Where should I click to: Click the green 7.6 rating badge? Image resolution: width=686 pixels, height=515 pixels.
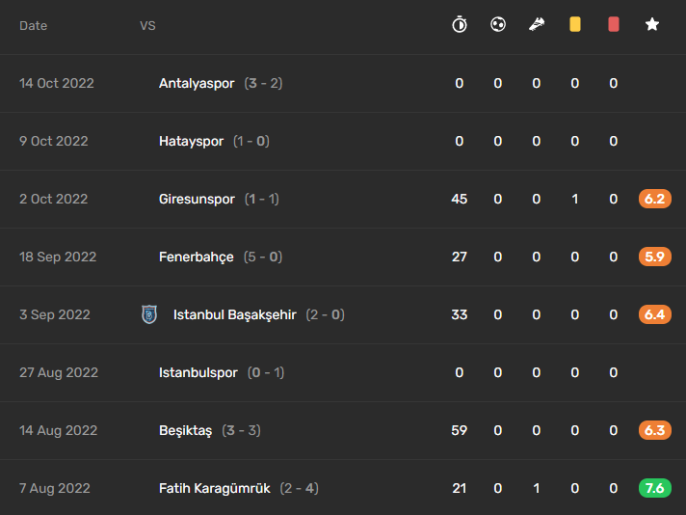click(654, 488)
